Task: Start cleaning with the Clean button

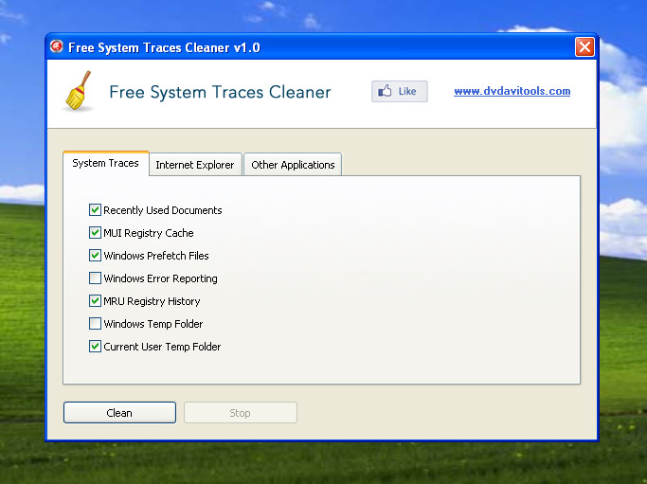Action: tap(119, 413)
